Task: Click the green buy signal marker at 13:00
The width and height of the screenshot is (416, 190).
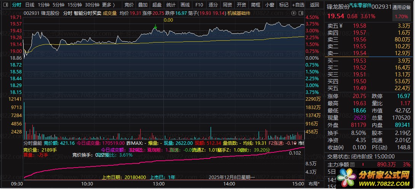Action: [155, 27]
